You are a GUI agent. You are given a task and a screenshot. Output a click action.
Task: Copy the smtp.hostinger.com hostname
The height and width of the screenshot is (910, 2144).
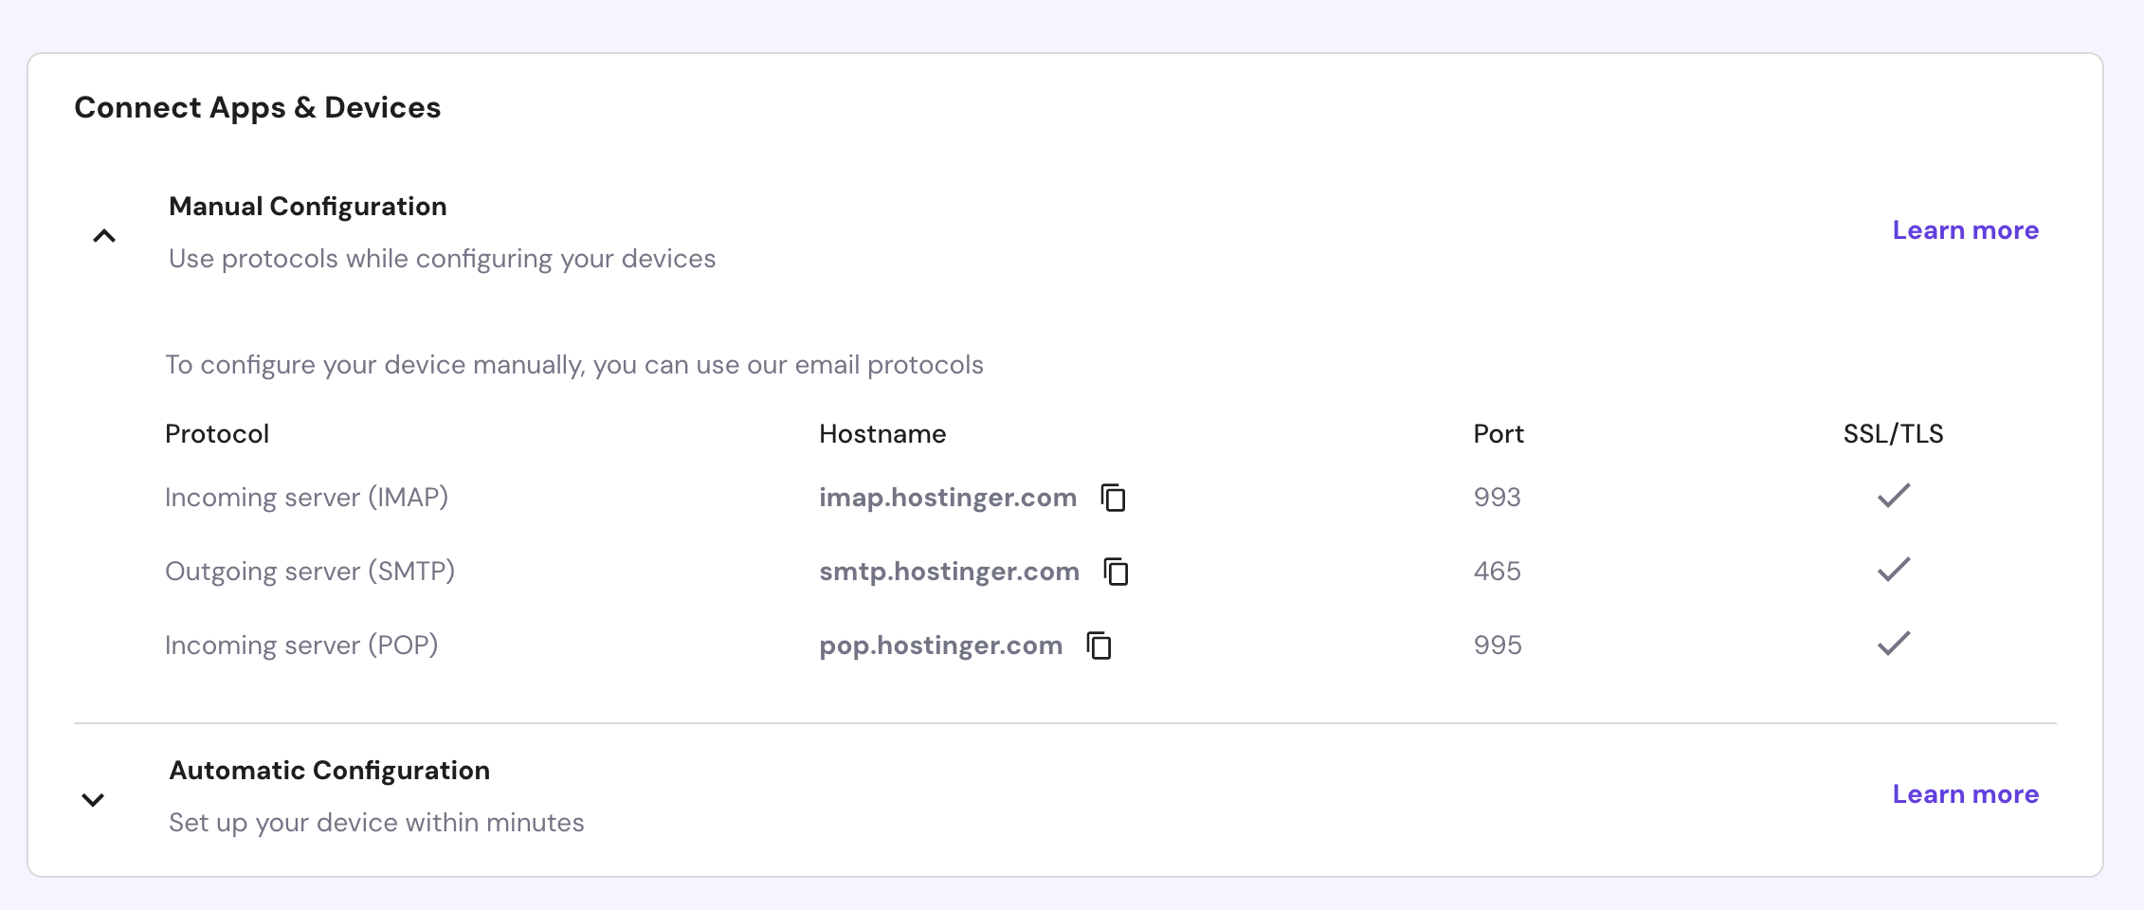click(1117, 572)
